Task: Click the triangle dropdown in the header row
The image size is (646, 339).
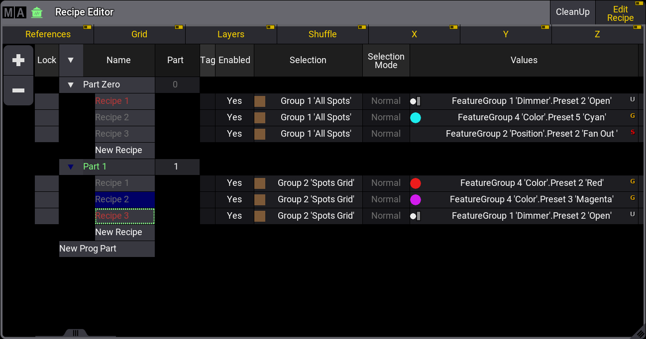Action: point(71,60)
